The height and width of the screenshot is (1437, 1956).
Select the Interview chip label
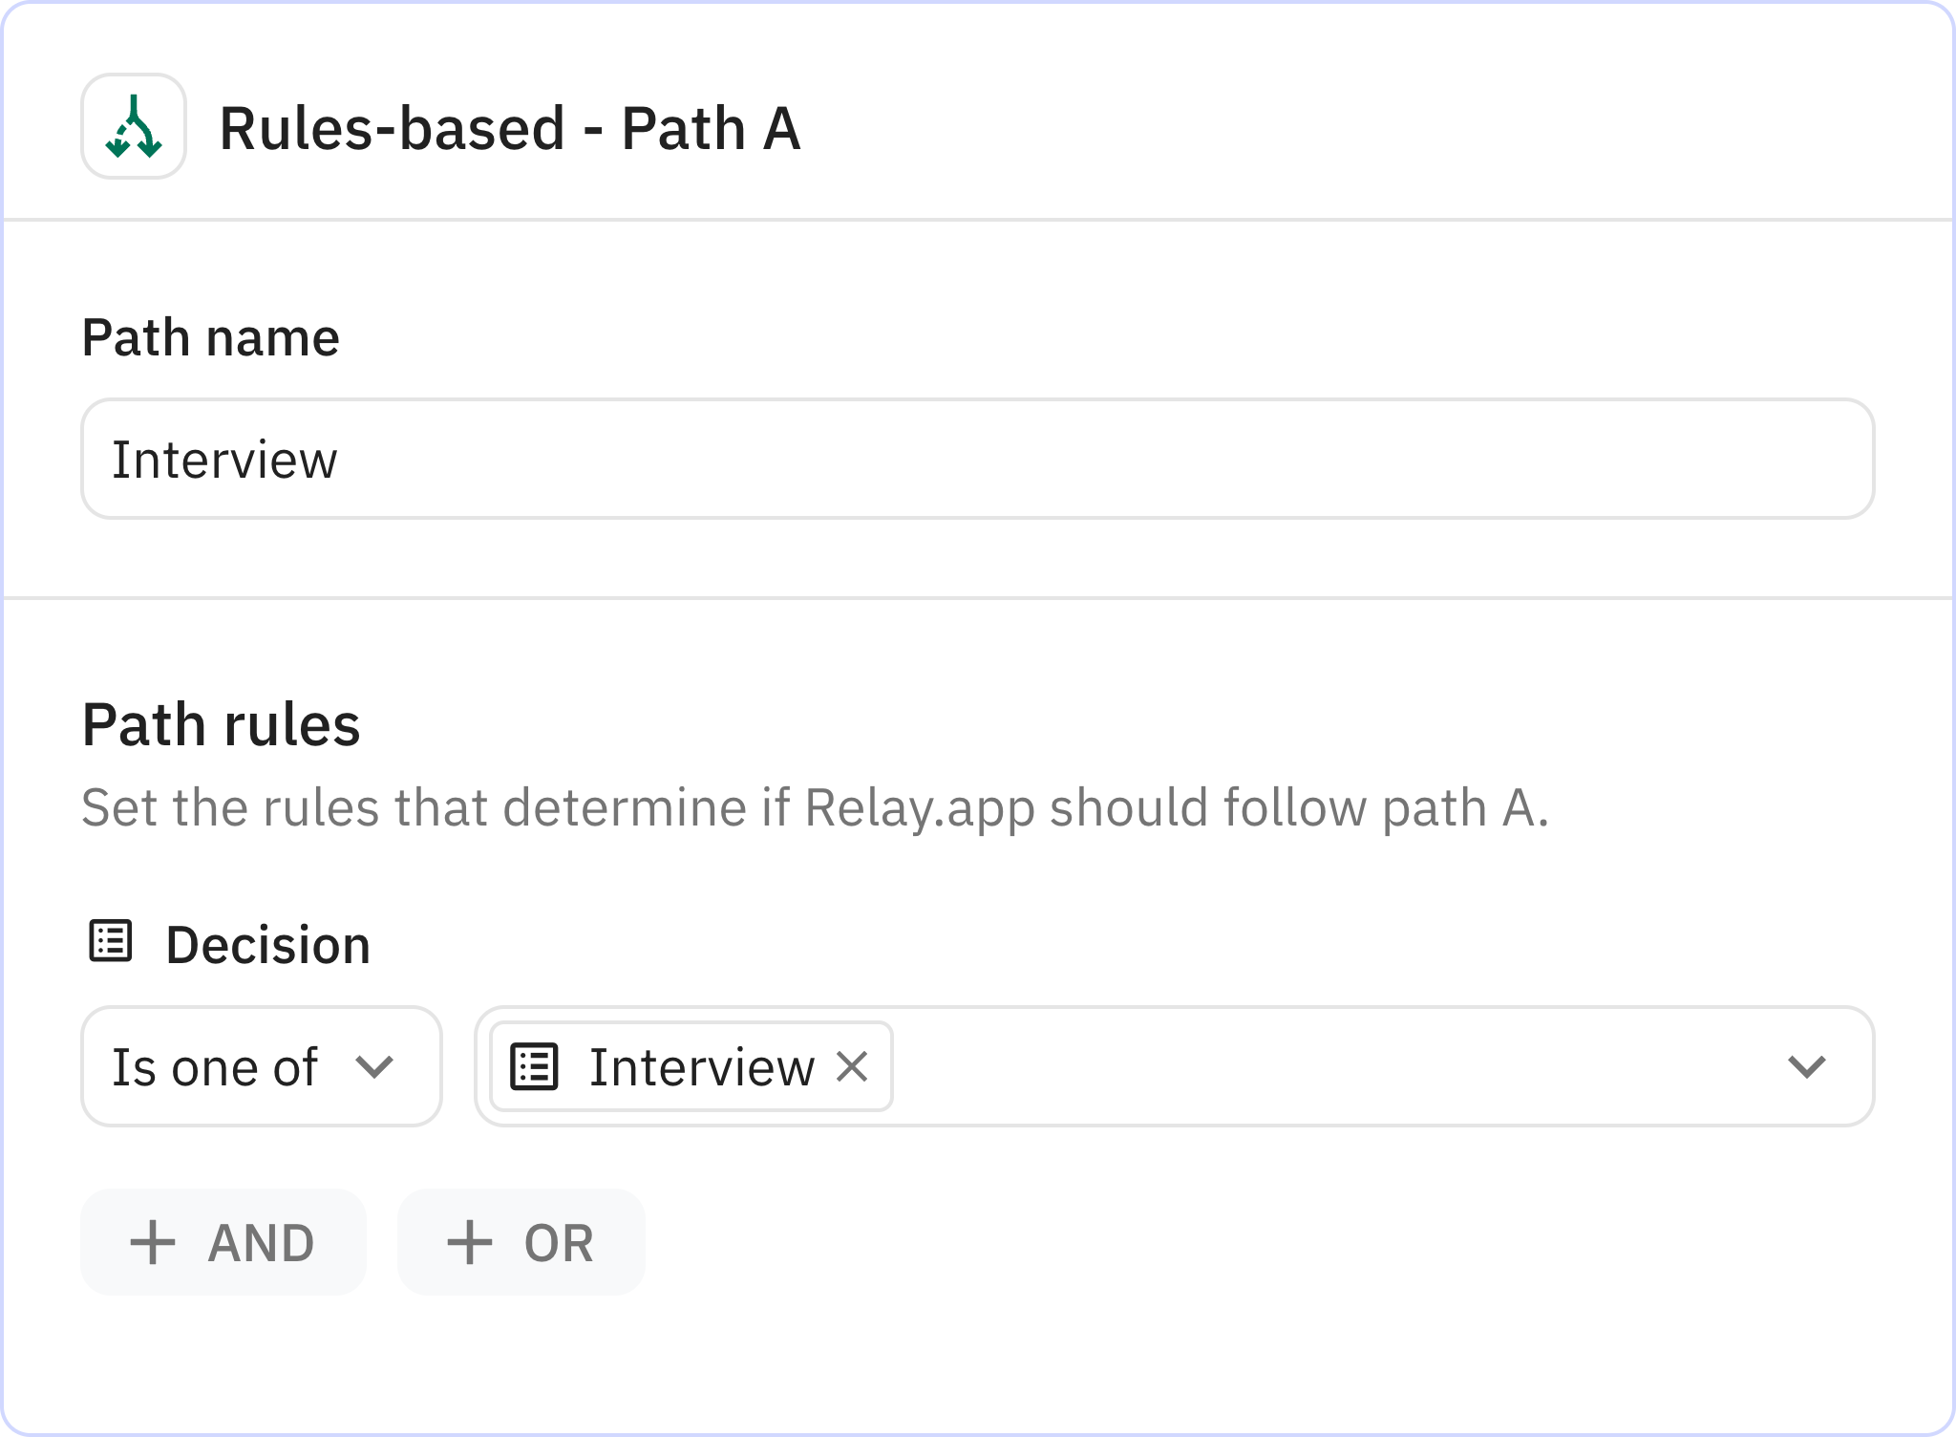tap(701, 1066)
